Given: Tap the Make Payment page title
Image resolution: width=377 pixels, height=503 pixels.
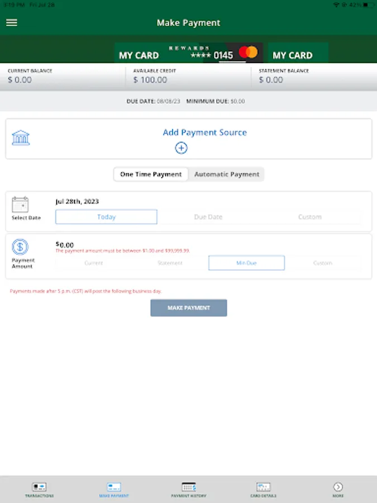Looking at the screenshot, I should [189, 23].
